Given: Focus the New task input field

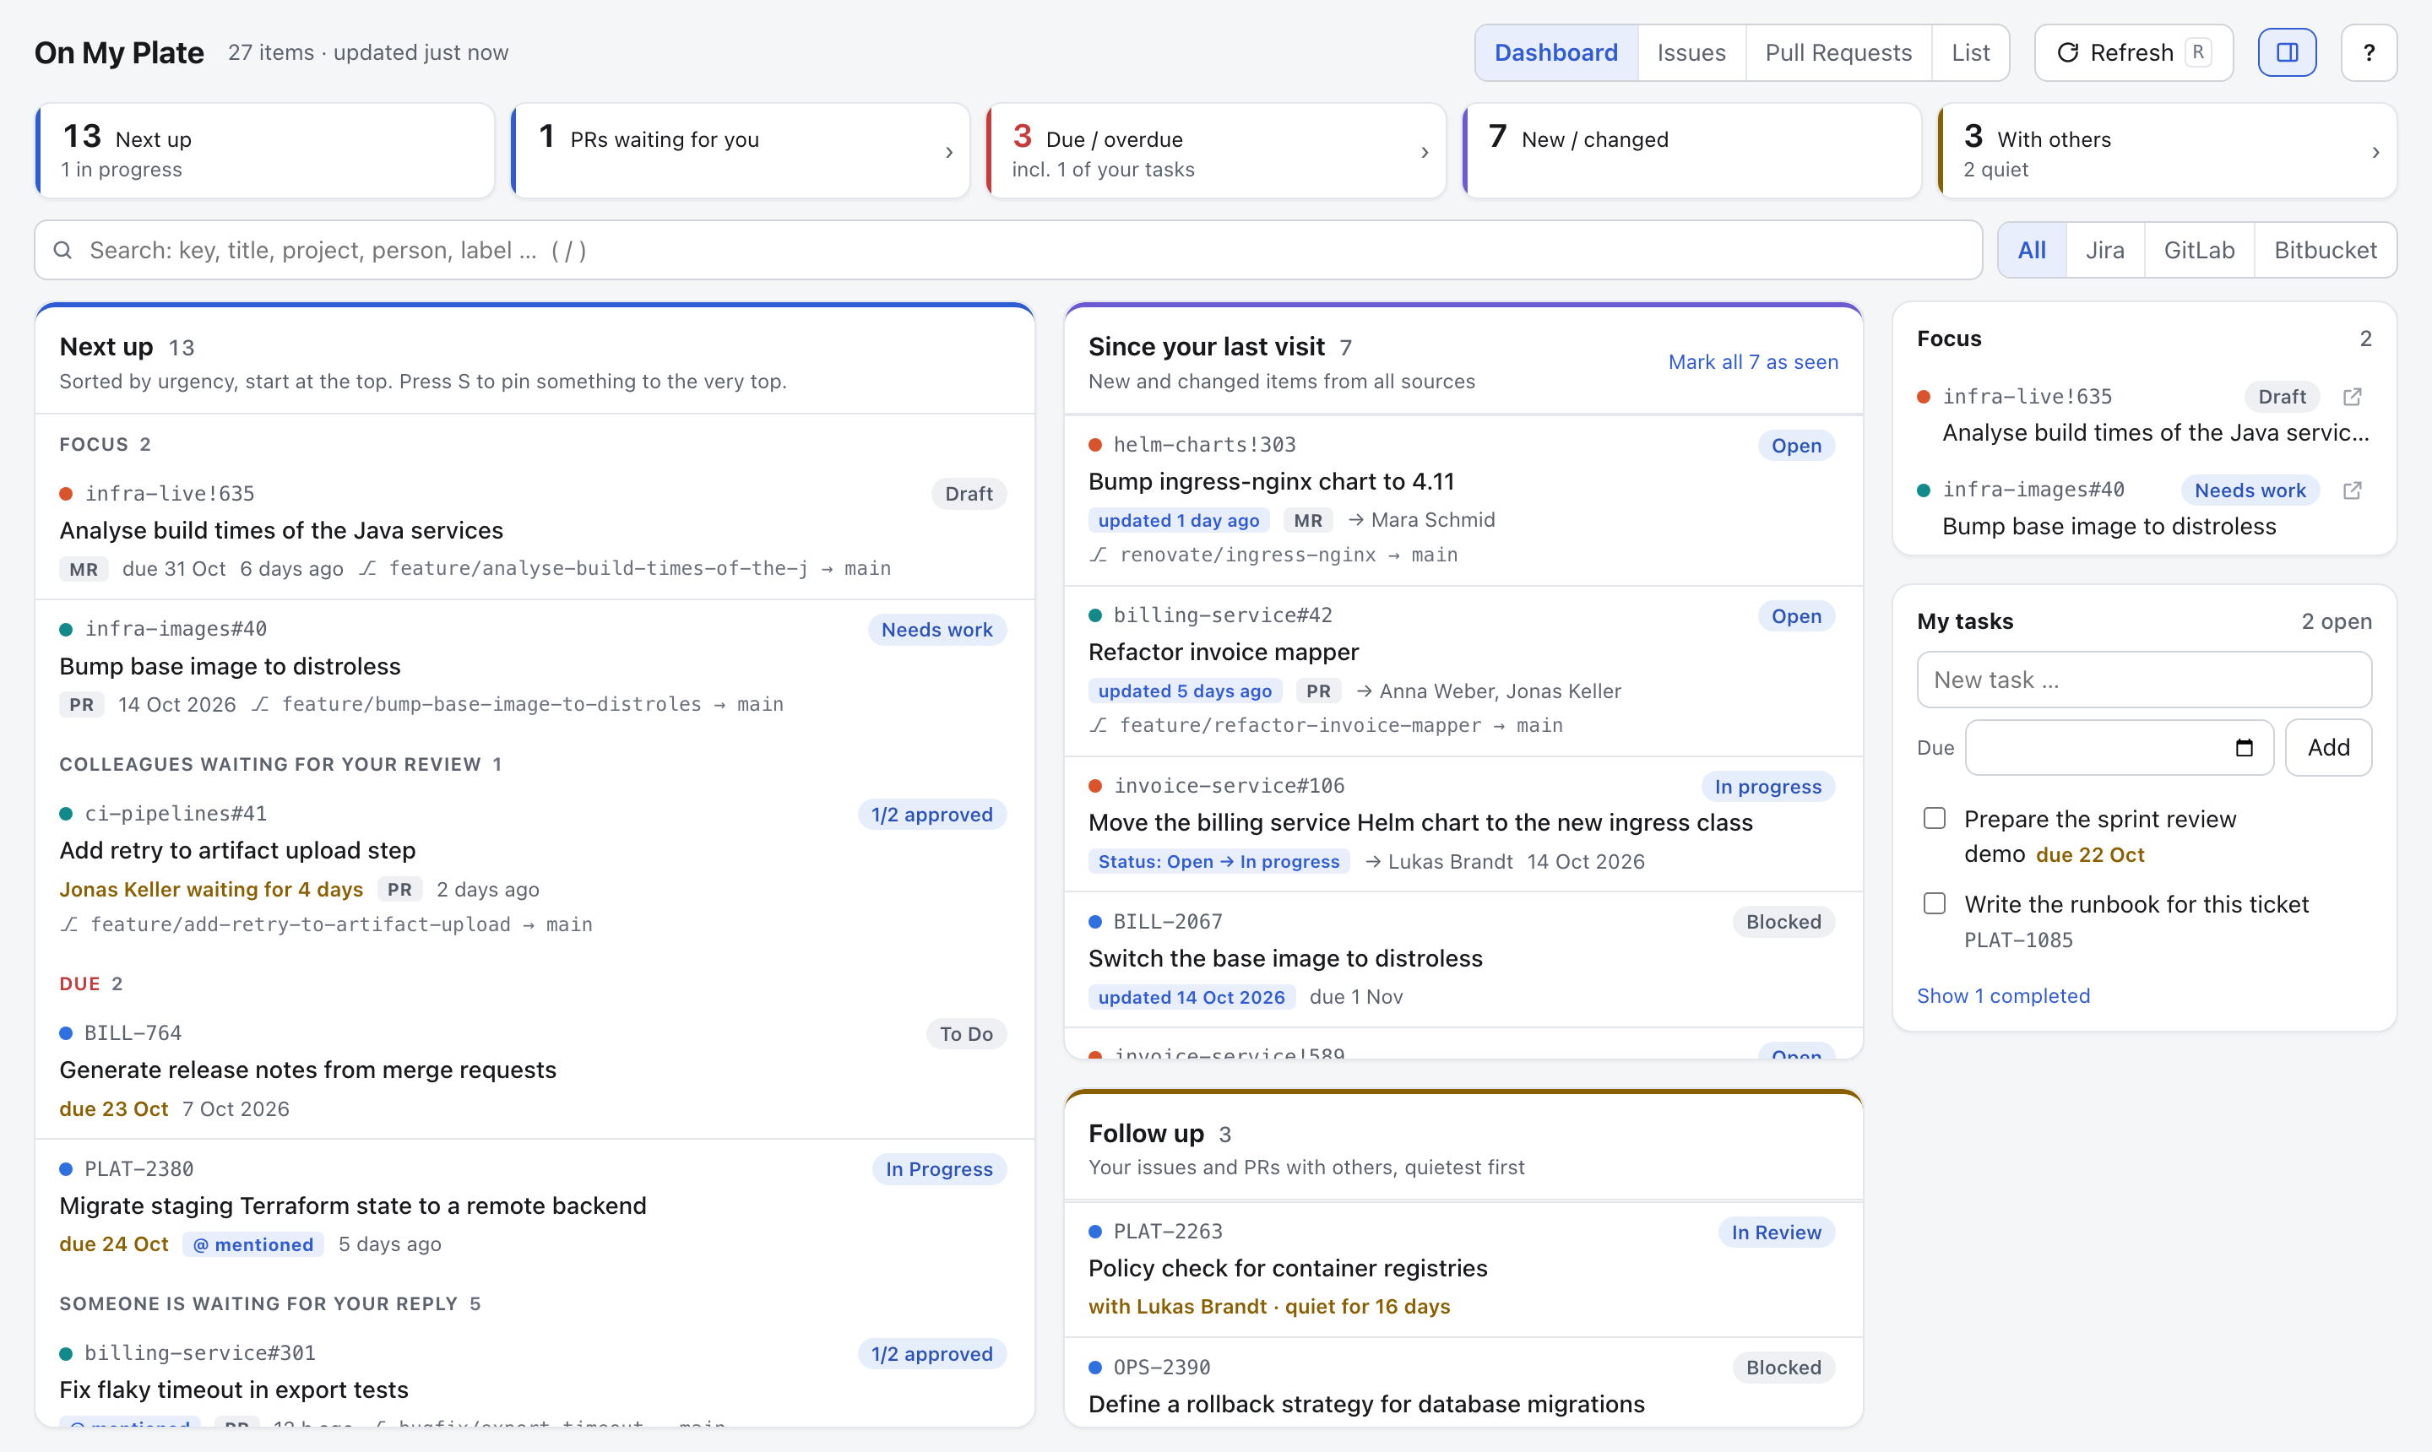Looking at the screenshot, I should 2143,680.
